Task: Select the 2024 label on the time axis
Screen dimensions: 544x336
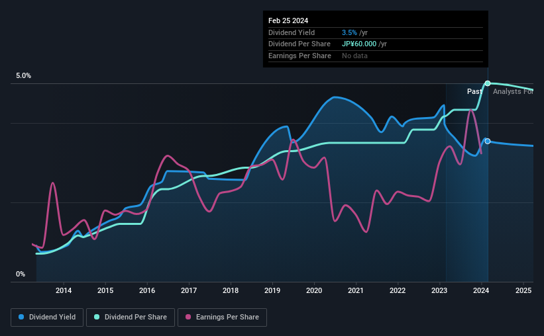Action: [481, 290]
